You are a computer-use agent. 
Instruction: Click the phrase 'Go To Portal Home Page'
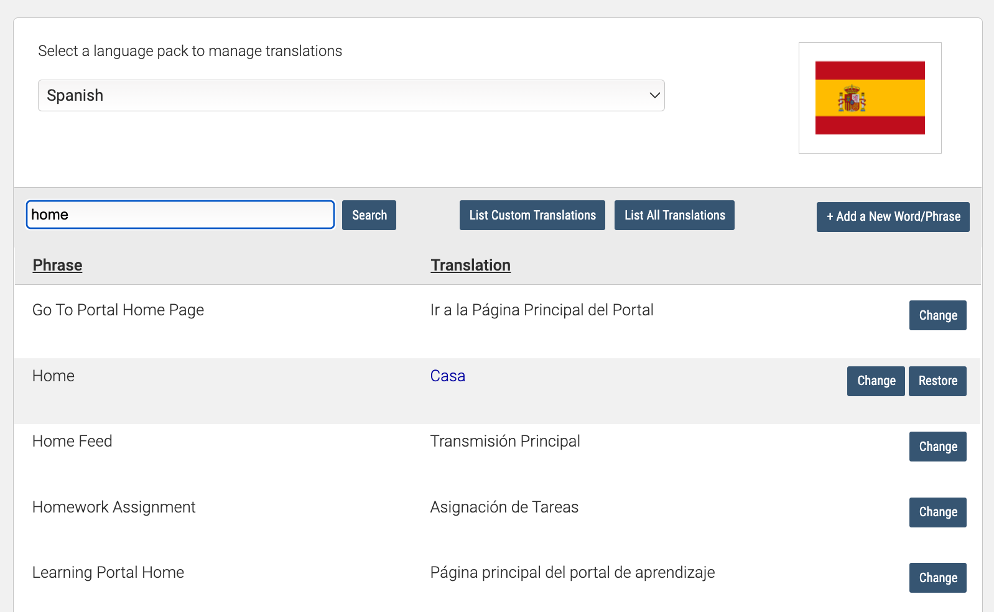click(118, 310)
